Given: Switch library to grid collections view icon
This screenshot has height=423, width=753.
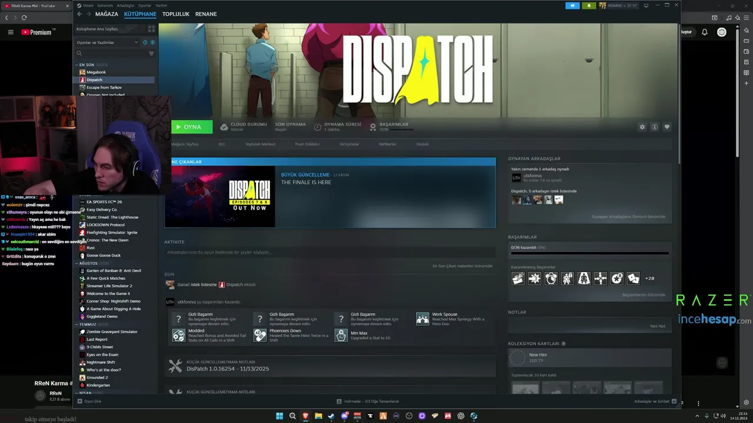Looking at the screenshot, I should pyautogui.click(x=151, y=29).
